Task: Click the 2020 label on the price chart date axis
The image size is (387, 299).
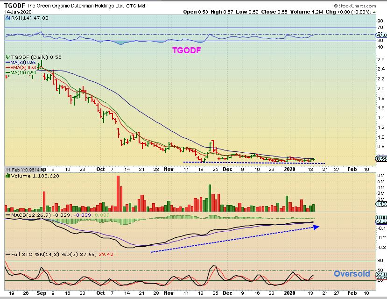Action: click(x=289, y=169)
